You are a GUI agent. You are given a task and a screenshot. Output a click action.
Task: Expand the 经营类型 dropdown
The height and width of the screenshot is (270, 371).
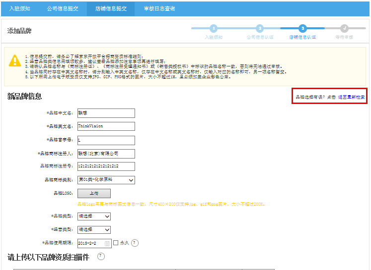[94, 230]
